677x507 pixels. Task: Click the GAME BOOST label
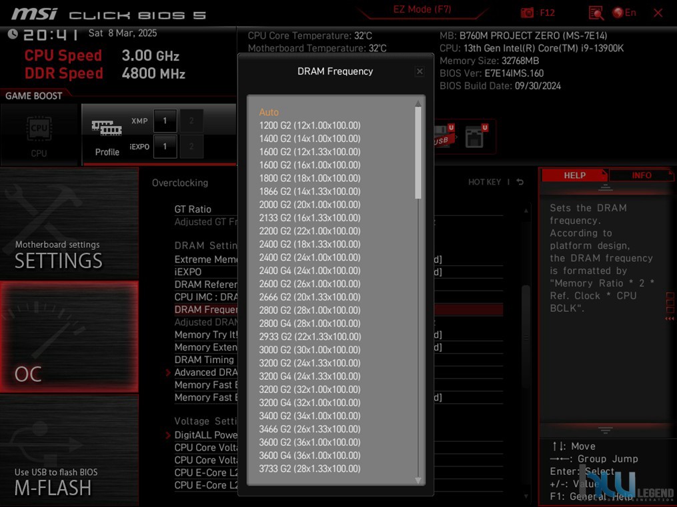pos(33,96)
